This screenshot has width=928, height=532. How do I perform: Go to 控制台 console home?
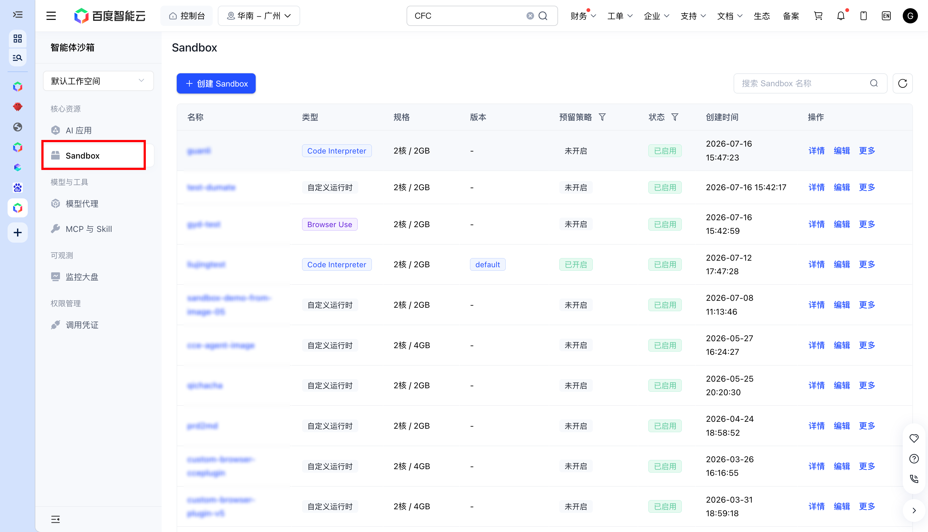click(x=187, y=16)
